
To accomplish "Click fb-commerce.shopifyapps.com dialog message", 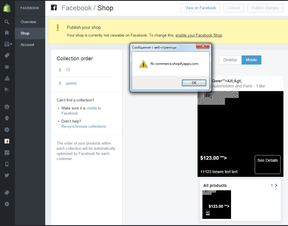I will pyautogui.click(x=174, y=64).
